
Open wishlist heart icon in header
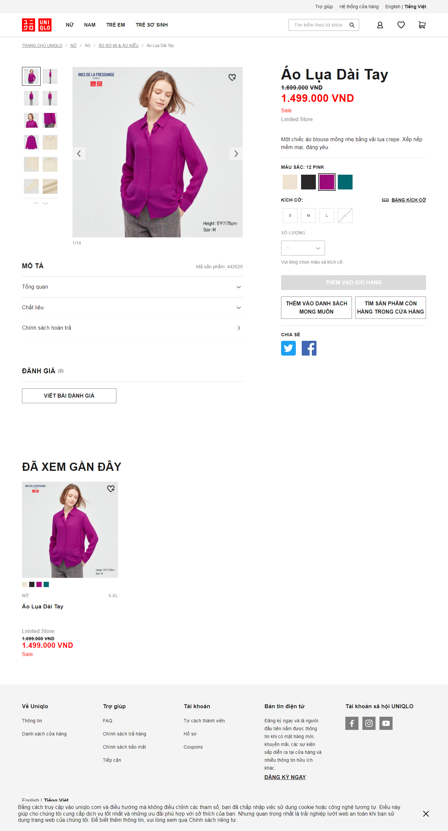coord(401,25)
